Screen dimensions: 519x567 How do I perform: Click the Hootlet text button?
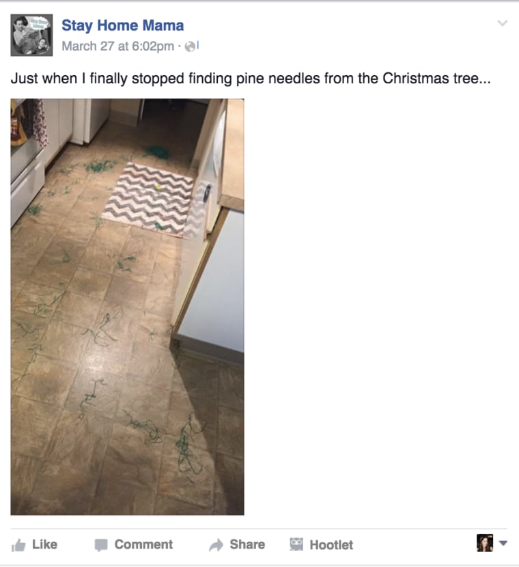331,544
